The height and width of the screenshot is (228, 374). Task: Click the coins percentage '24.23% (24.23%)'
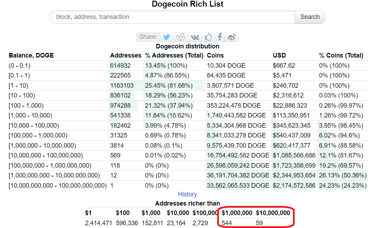343,186
